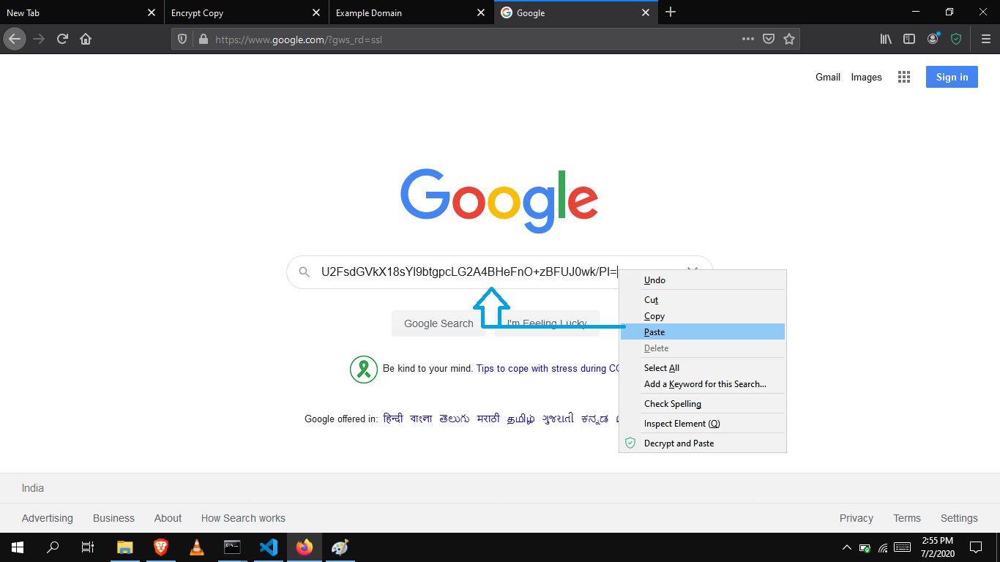Open Windows Start menu
Viewport: 1000px width, 562px height.
pos(18,547)
